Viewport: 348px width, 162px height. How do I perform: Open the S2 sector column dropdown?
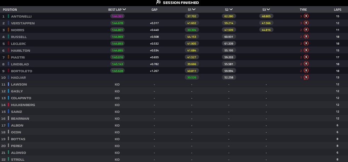[231, 10]
